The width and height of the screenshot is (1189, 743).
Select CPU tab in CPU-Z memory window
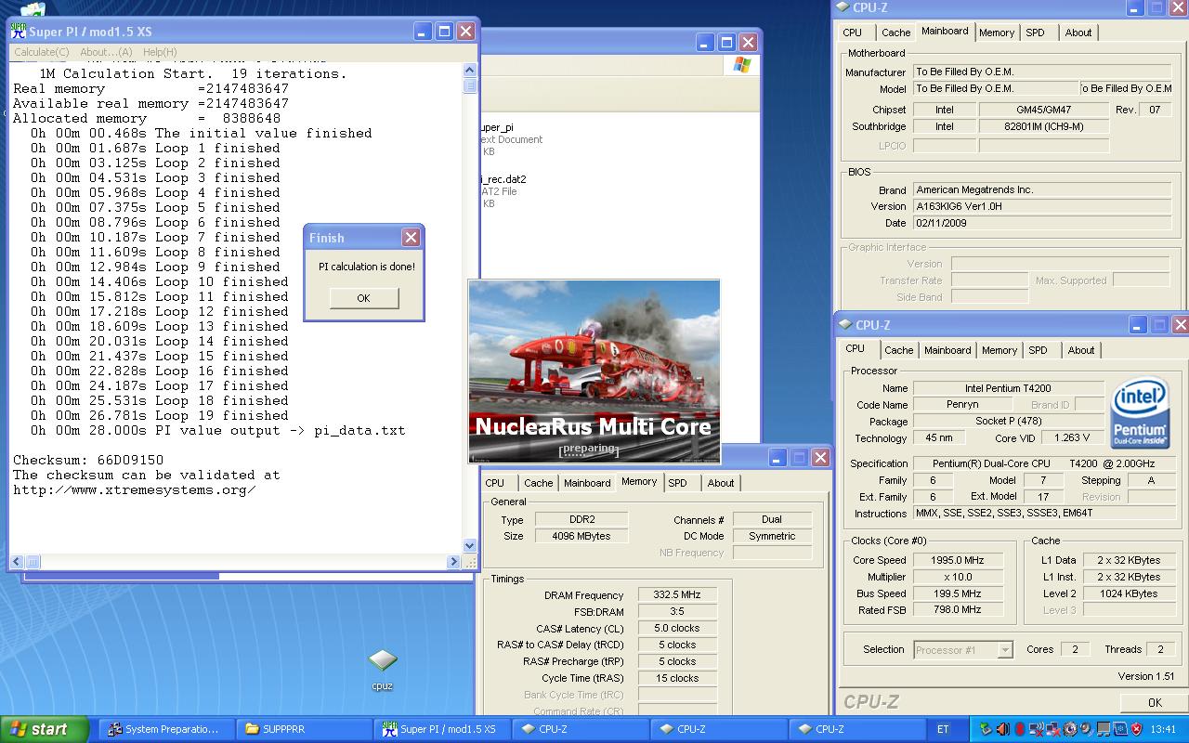495,483
